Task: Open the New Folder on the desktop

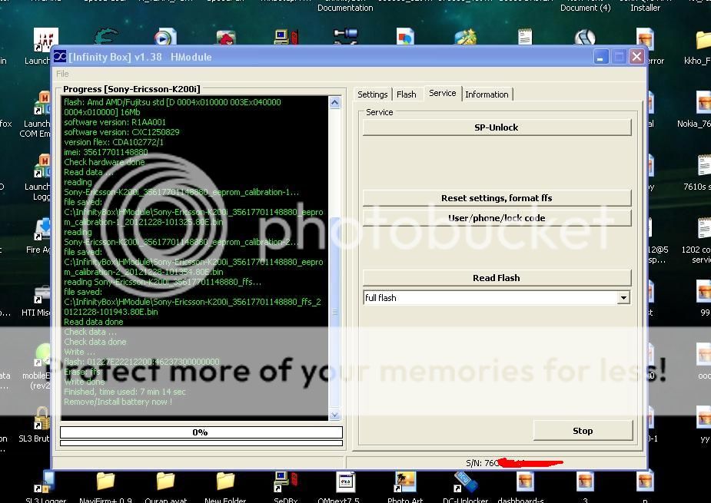Action: tap(225, 481)
